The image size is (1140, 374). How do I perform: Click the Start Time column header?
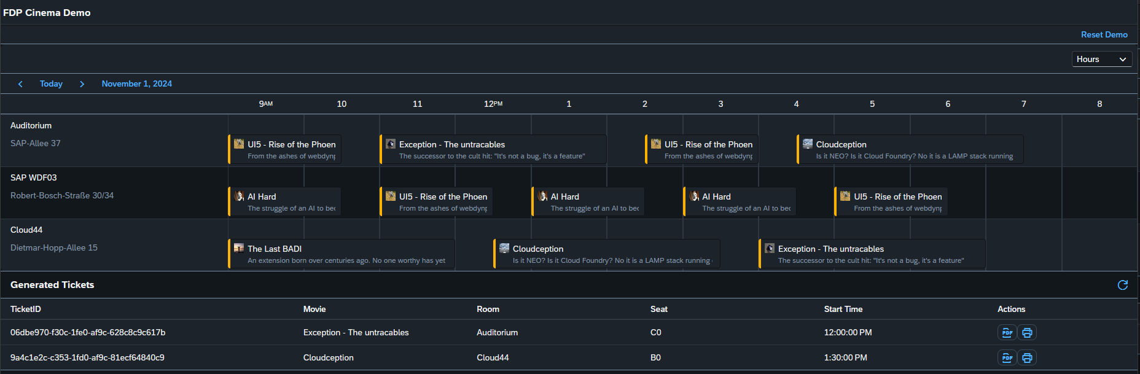coord(843,309)
